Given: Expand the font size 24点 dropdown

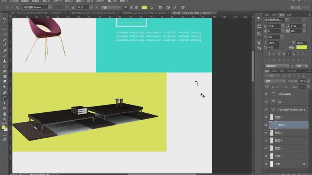Looking at the screenshot, I should 91,7.
